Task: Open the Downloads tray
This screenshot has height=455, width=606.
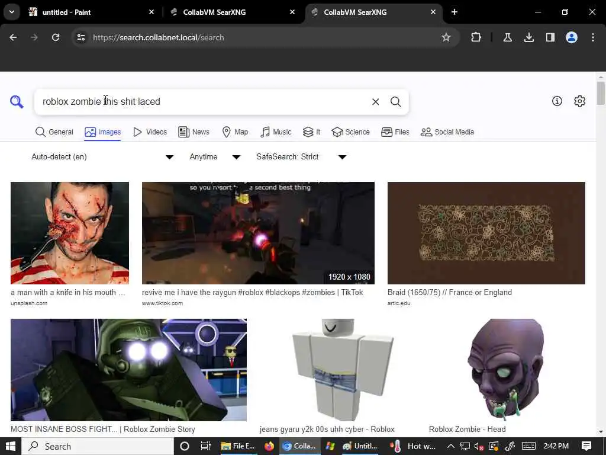Action: 528,37
